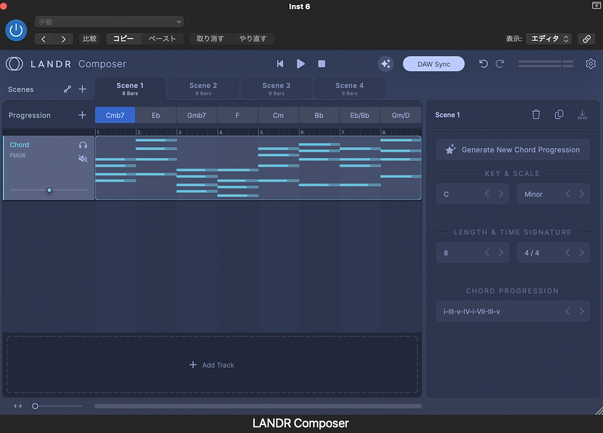Previous chord progression arrow for i-III-v-IV
603x433 pixels.
568,311
